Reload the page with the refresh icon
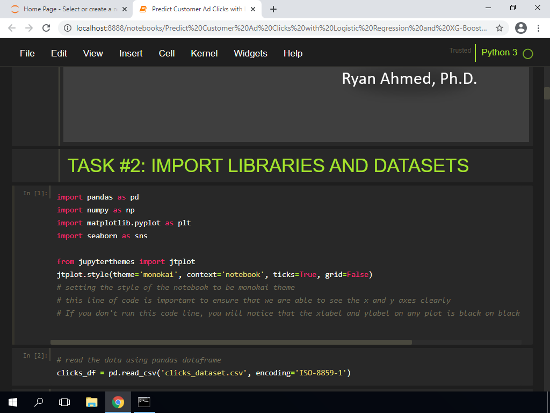The height and width of the screenshot is (413, 550). coord(46,28)
